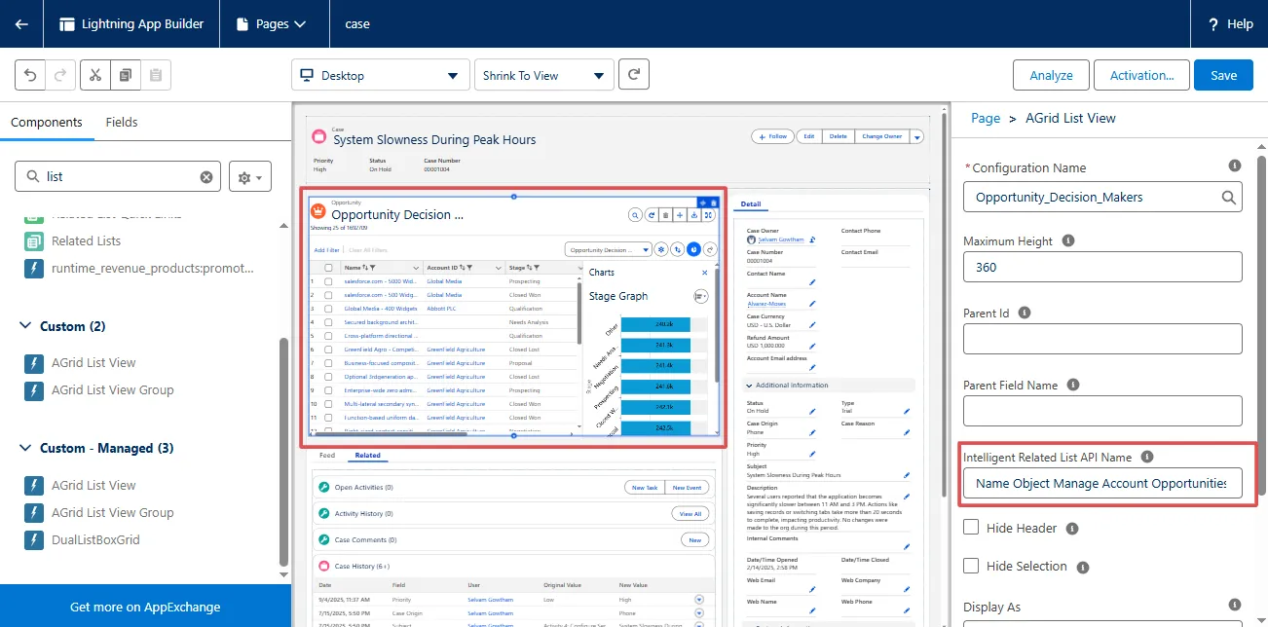Click the copy icon in toolbar

click(125, 75)
